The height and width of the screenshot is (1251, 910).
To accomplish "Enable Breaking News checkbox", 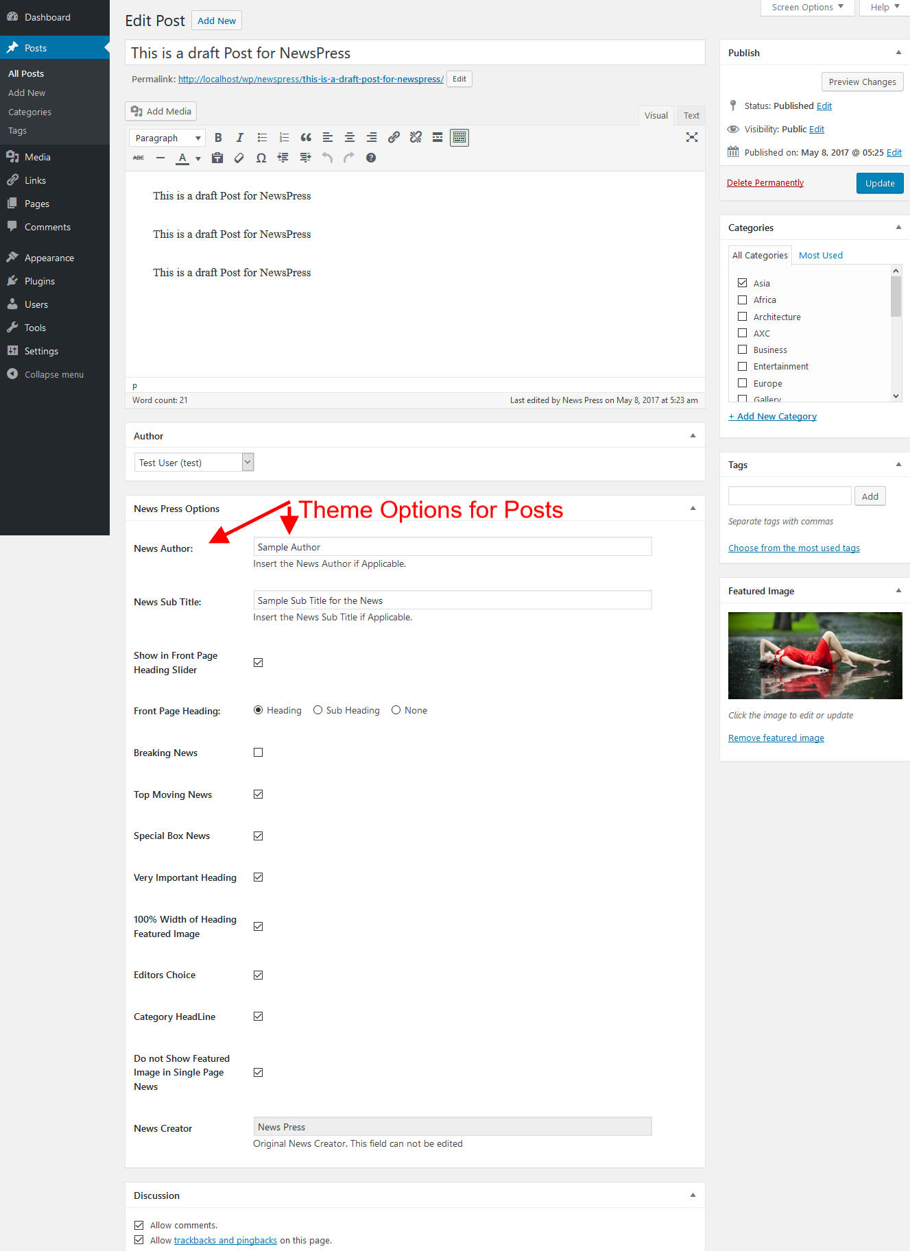I will 259,753.
